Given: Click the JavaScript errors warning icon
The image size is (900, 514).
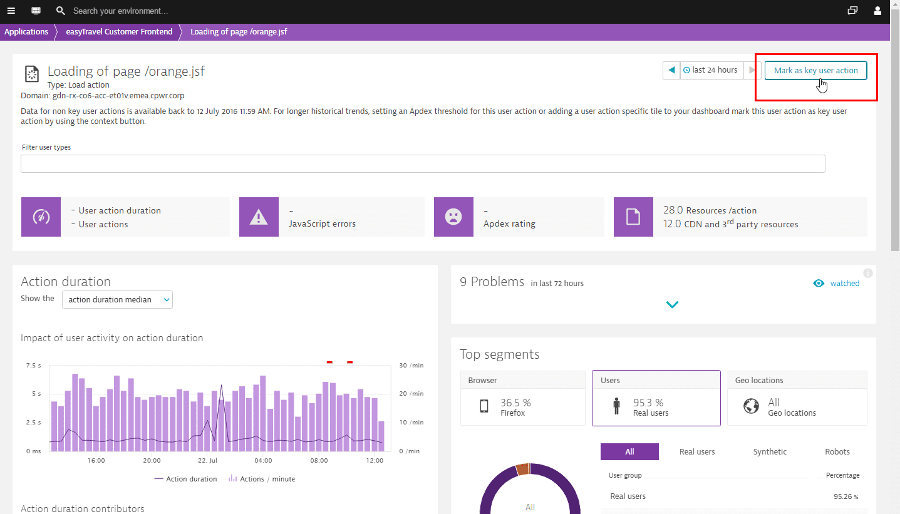Looking at the screenshot, I should [259, 217].
